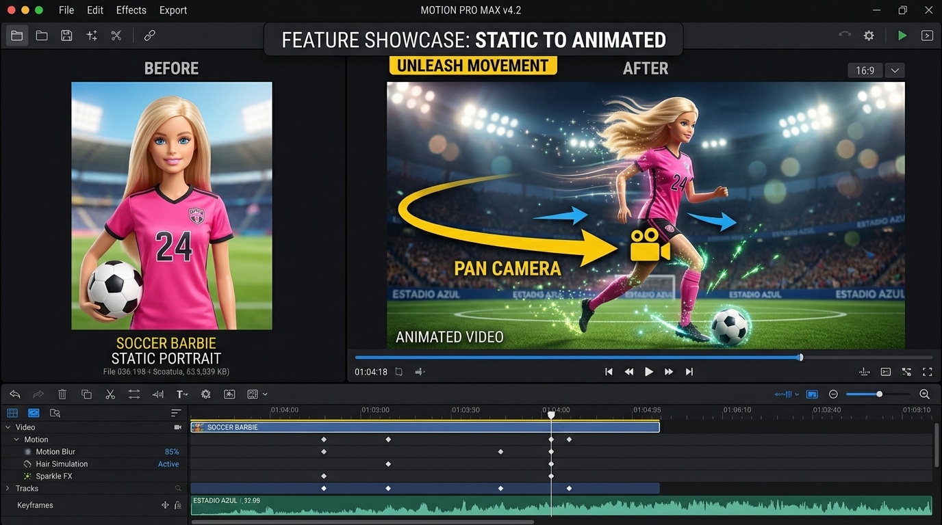The image size is (942, 525).
Task: Open the 16:9 aspect ratio dropdown arrow
Action: [895, 70]
